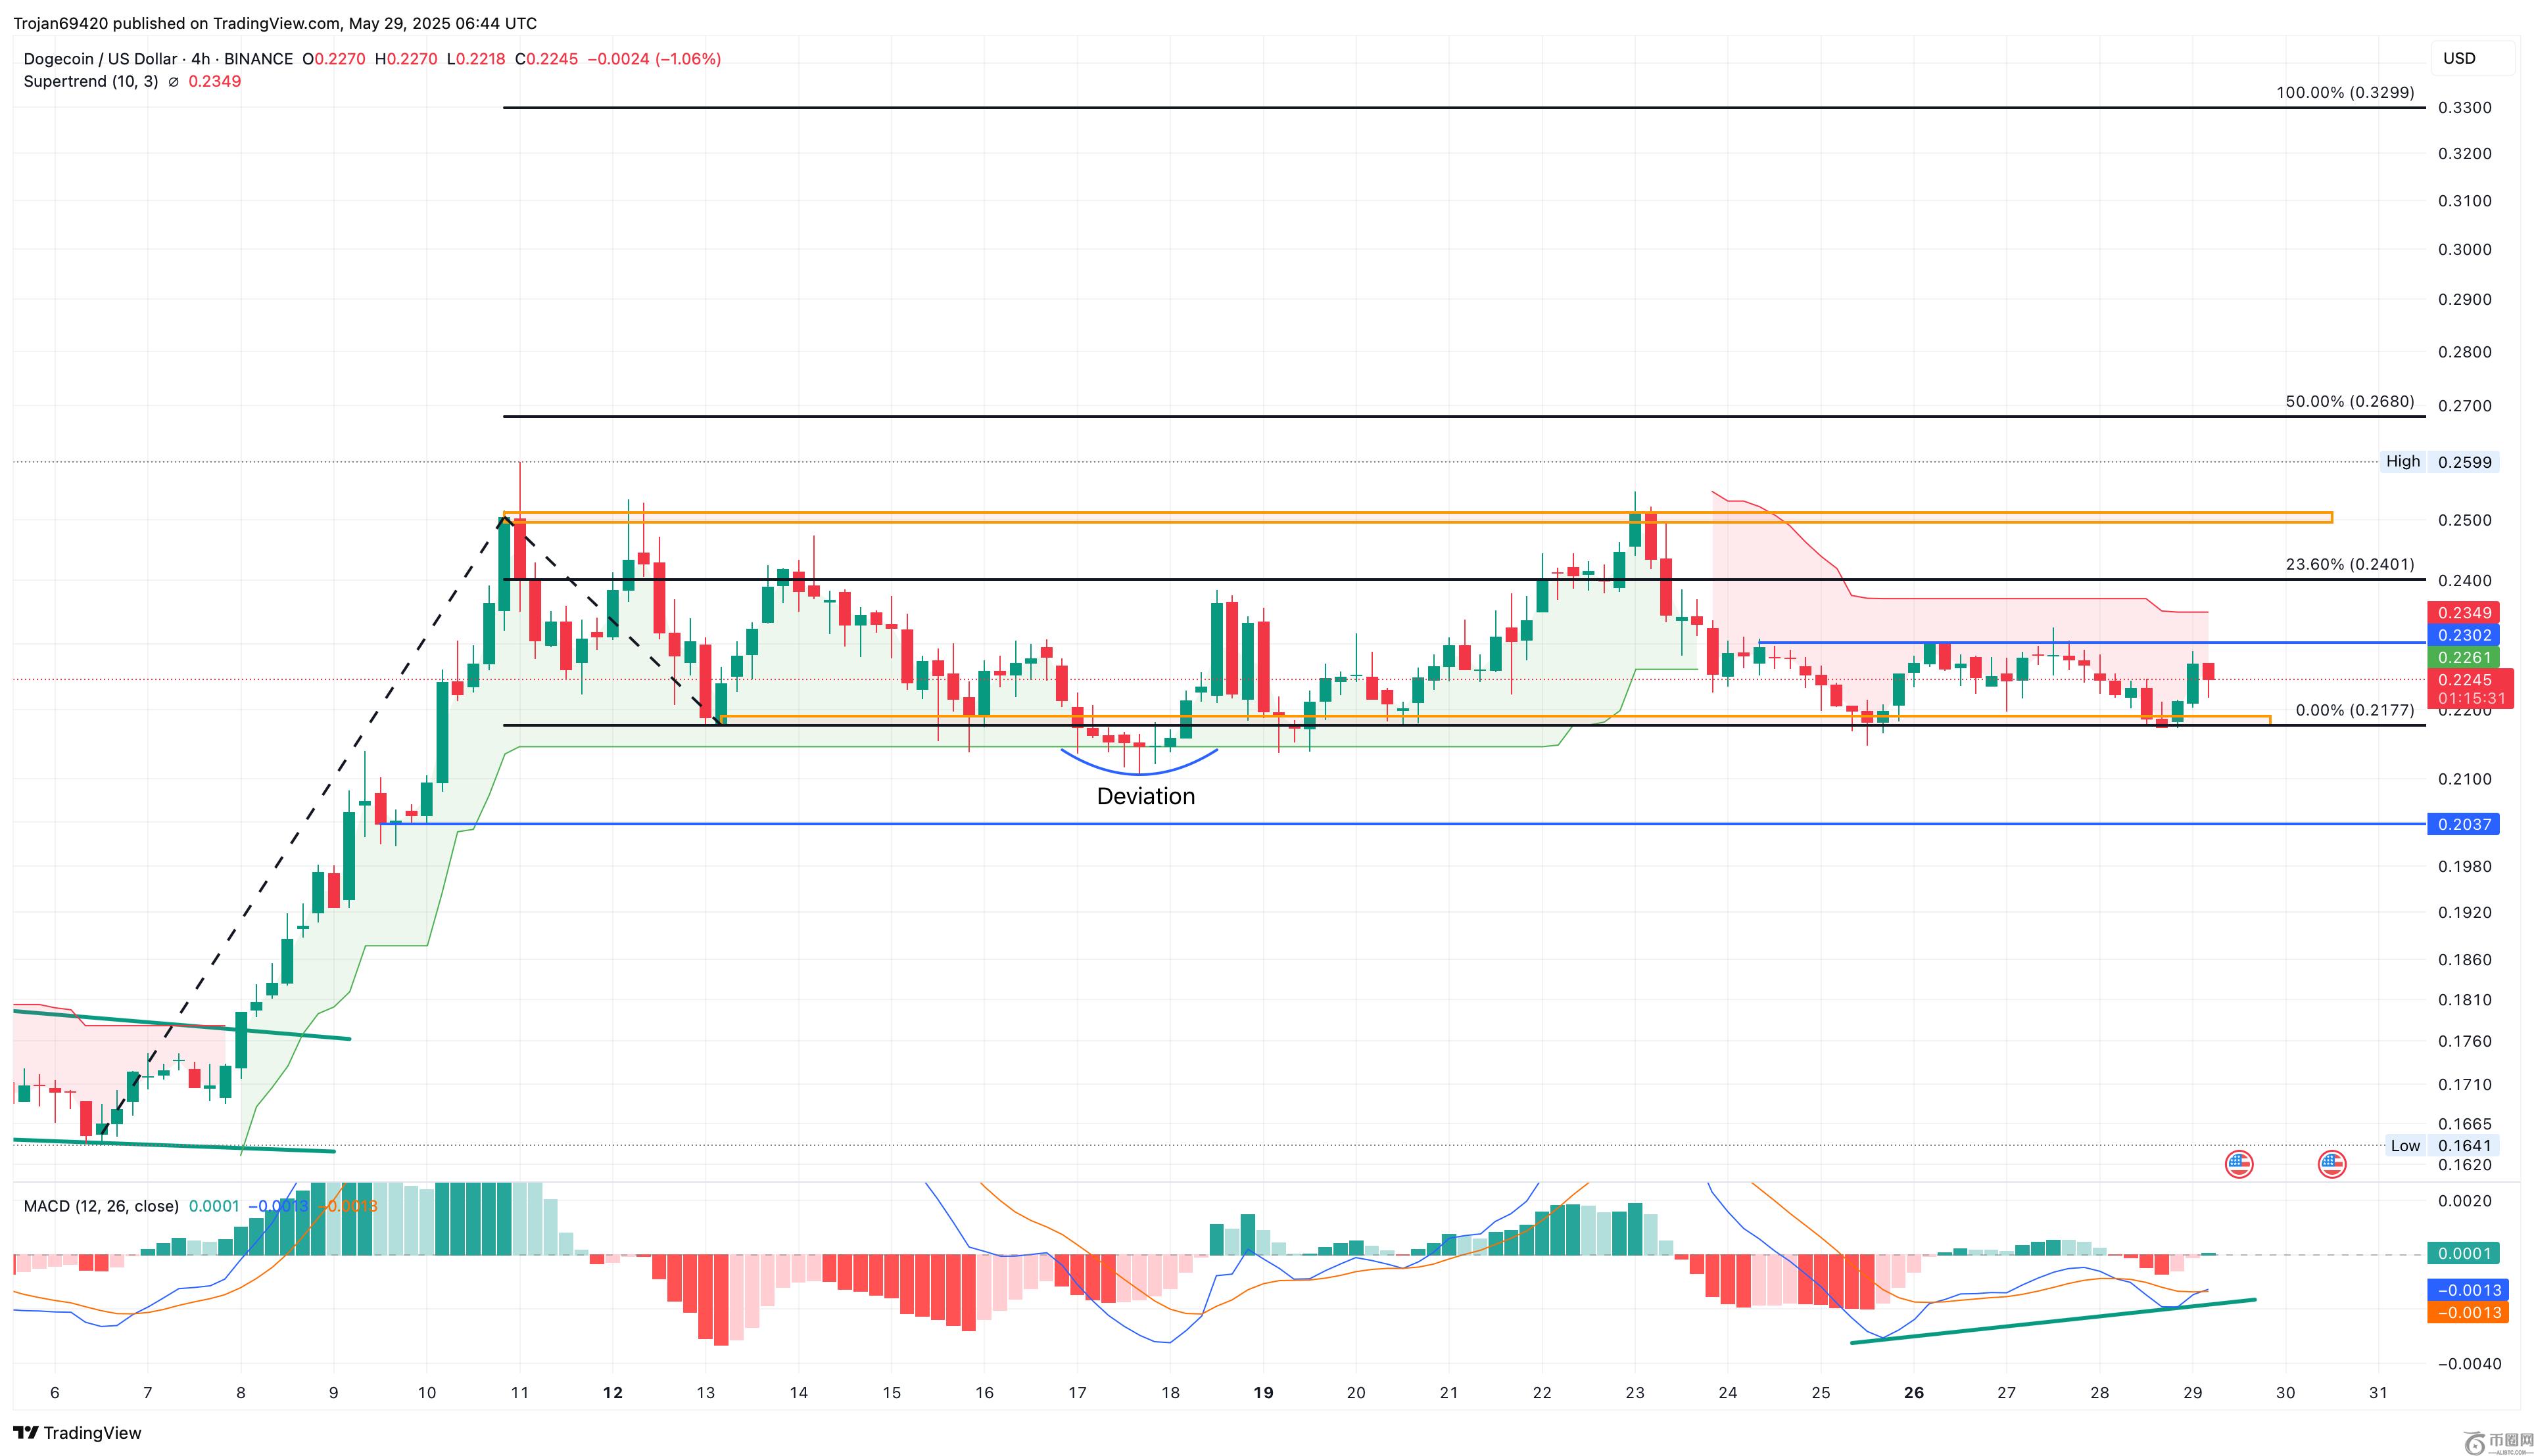This screenshot has height=1456, width=2534.
Task: Click the right US flag economic event icon
Action: click(2332, 1164)
